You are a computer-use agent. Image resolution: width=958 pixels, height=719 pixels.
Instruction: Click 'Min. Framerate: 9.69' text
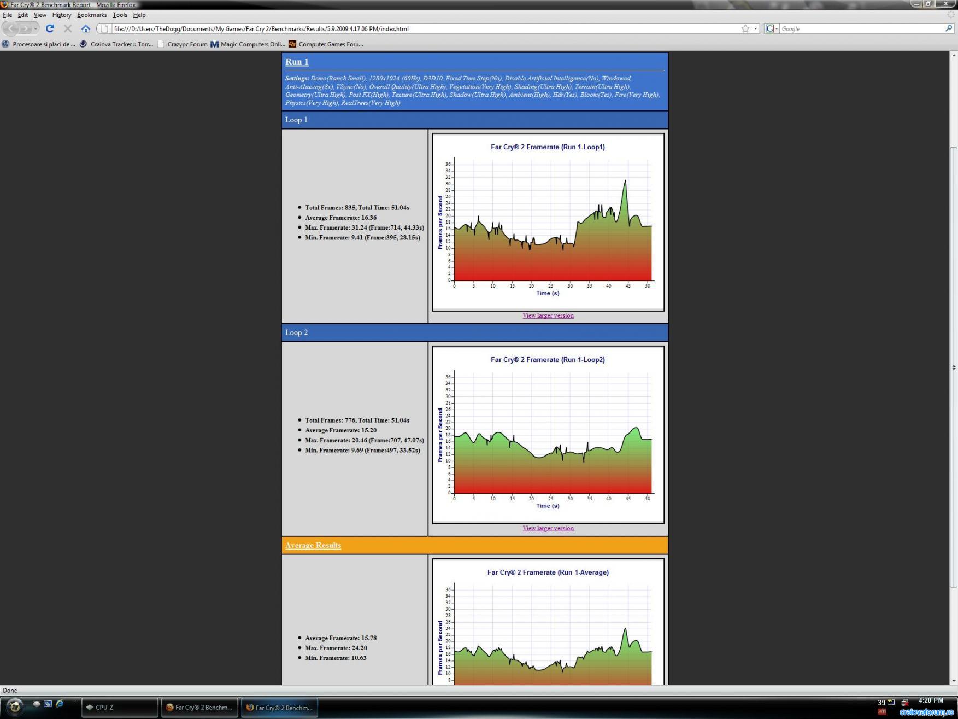coord(363,450)
